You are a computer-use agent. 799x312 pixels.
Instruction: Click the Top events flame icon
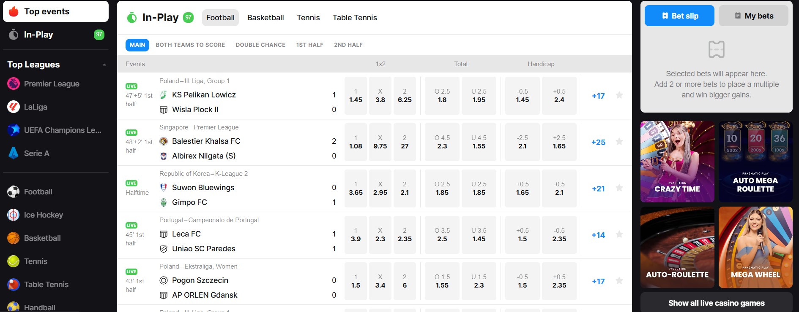[x=14, y=11]
